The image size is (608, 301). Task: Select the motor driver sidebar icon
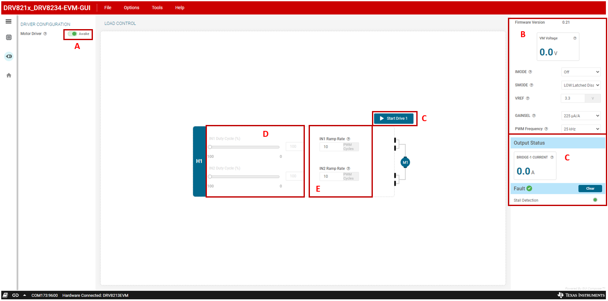click(8, 56)
